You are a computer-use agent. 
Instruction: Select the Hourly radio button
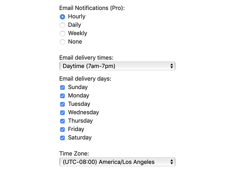[62, 16]
